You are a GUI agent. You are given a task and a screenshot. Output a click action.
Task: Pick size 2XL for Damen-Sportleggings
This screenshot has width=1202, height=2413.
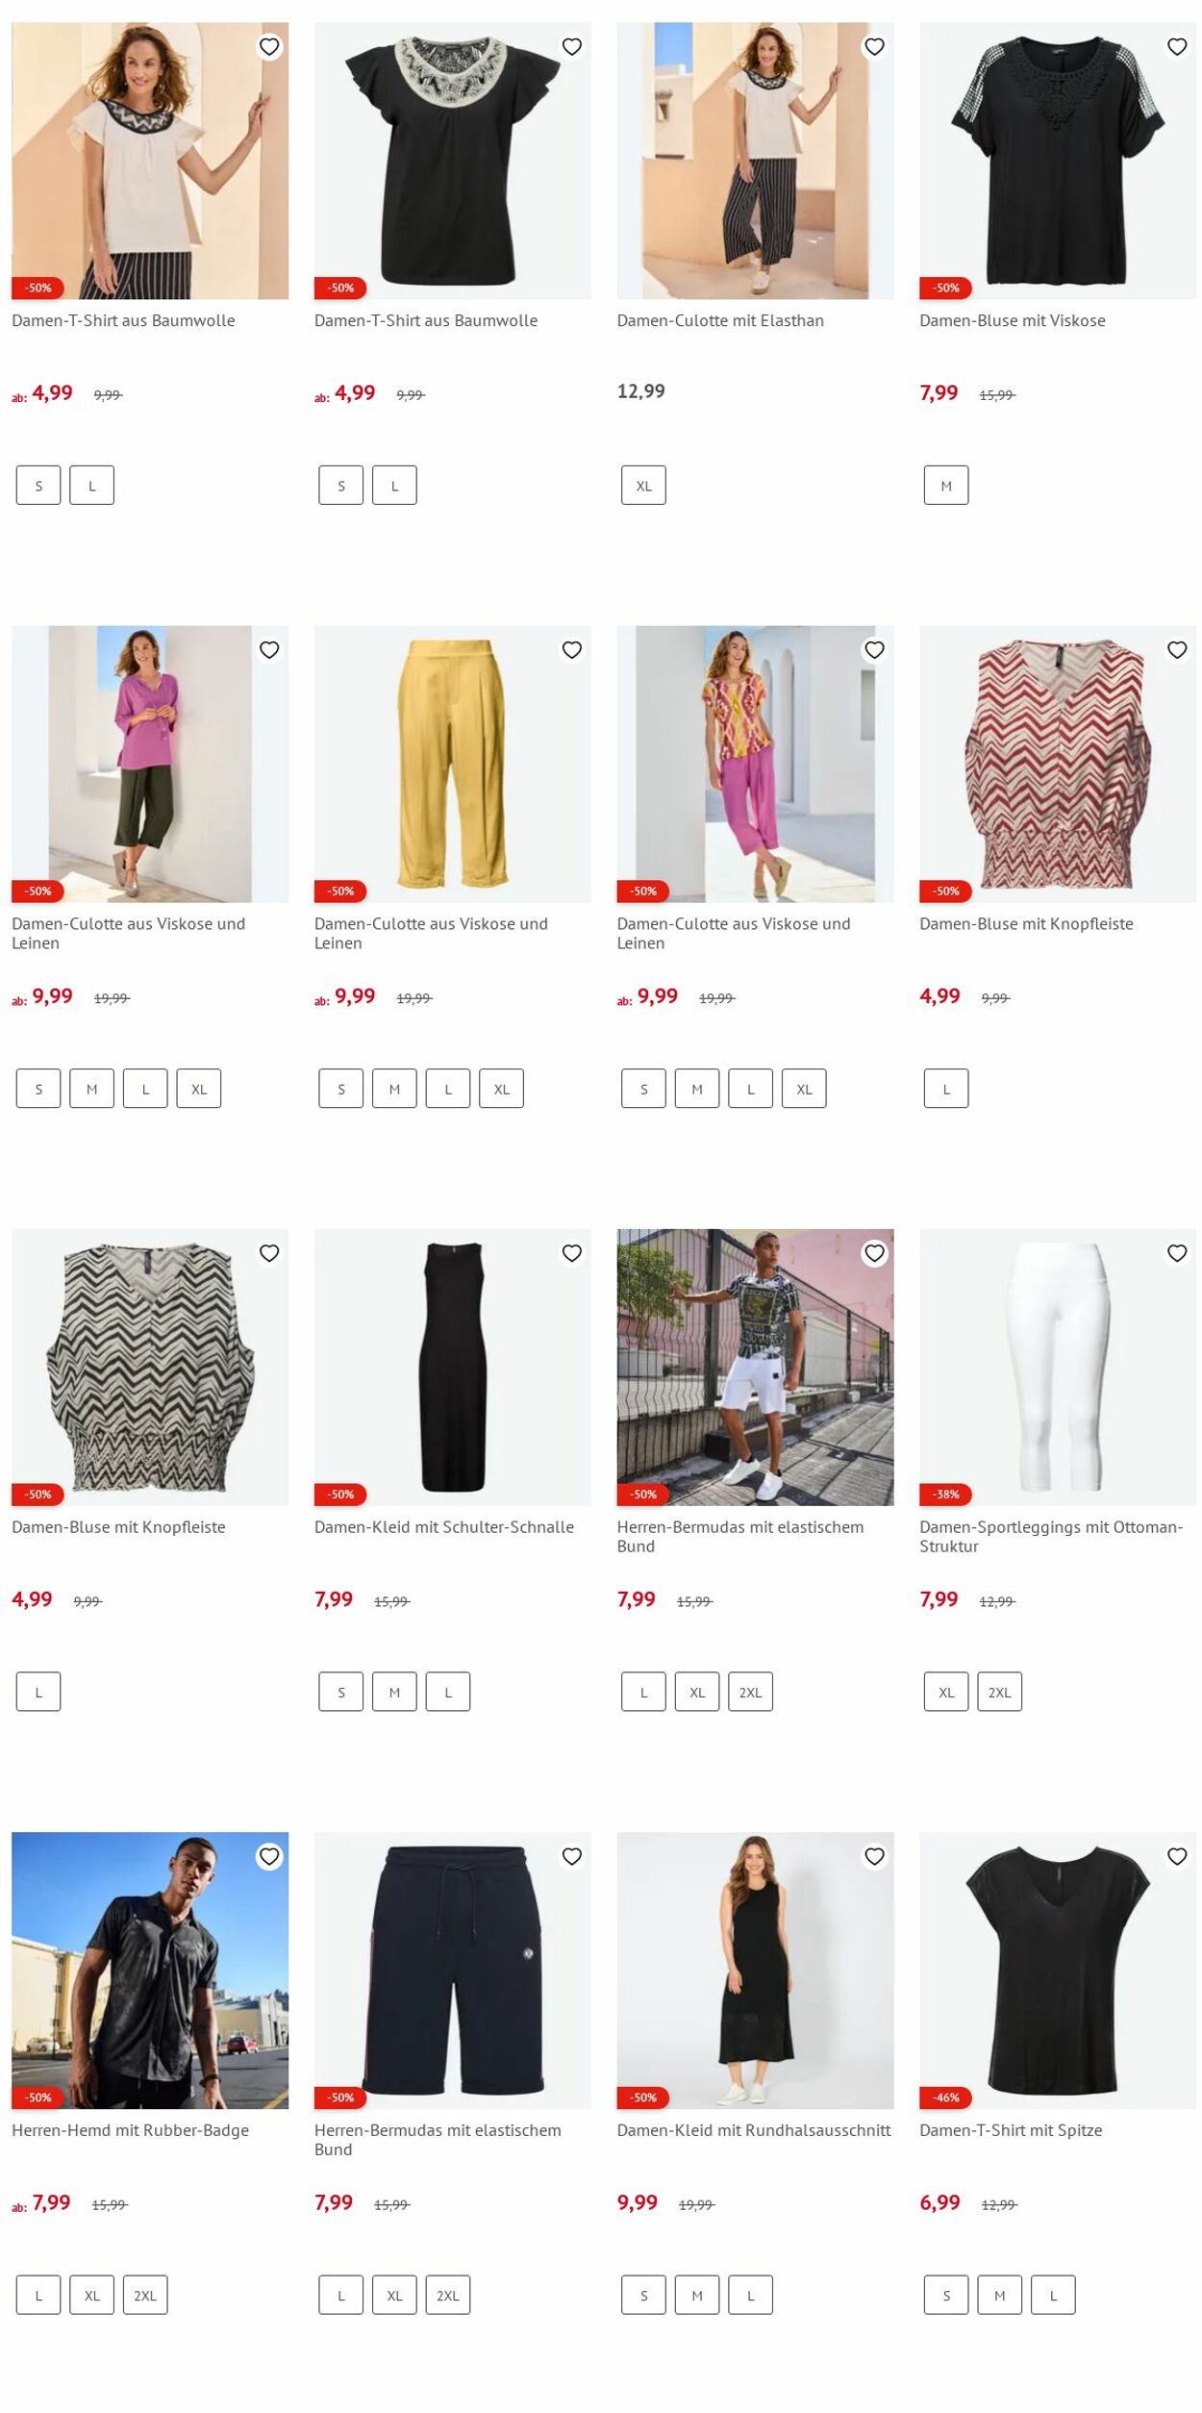[x=1000, y=1692]
